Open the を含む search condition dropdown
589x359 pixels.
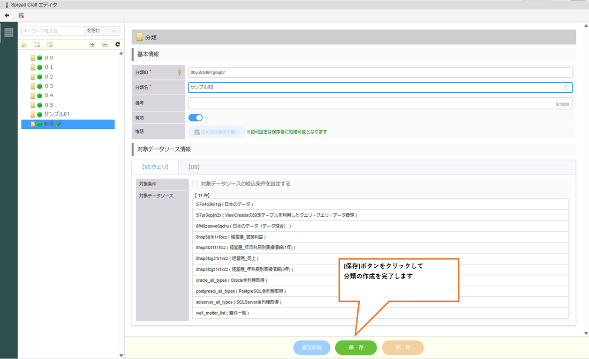point(102,31)
